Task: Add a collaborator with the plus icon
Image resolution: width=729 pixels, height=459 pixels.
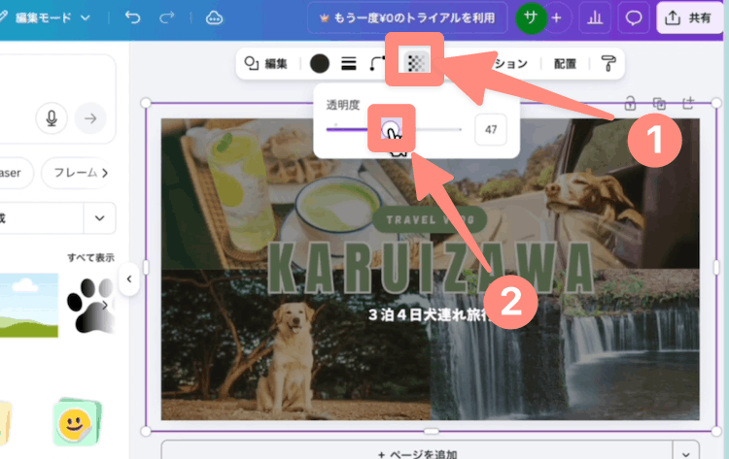Action: pos(557,18)
